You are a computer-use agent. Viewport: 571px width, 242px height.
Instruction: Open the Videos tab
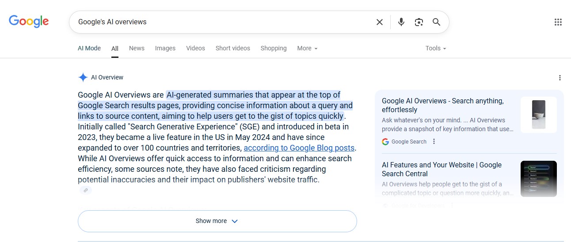coord(195,48)
